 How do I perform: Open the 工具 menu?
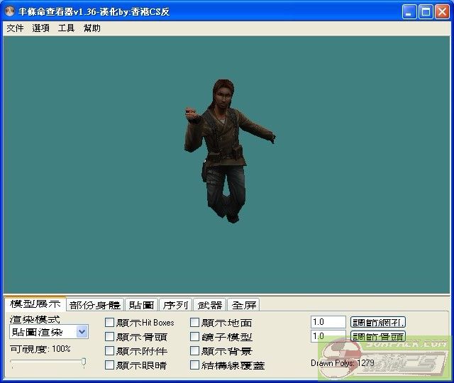point(66,28)
